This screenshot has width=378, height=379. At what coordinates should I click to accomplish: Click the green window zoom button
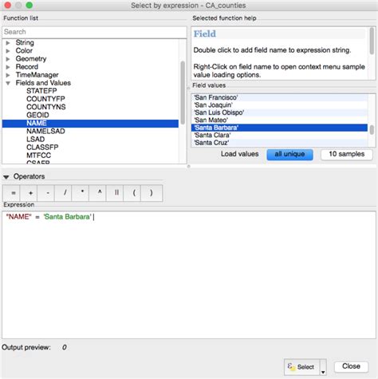click(30, 5)
